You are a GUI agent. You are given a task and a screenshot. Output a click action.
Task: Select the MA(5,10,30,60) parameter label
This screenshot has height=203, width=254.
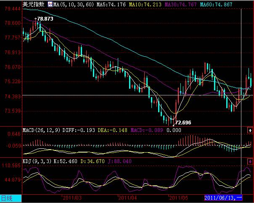[74, 4]
